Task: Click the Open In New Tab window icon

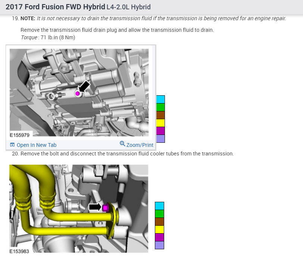Action: point(12,145)
